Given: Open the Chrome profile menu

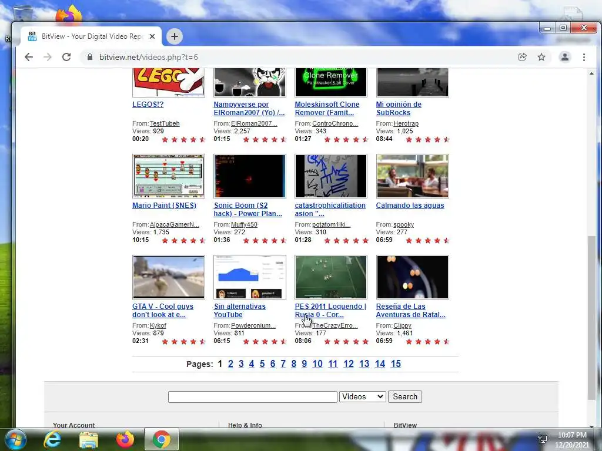Looking at the screenshot, I should tap(565, 57).
